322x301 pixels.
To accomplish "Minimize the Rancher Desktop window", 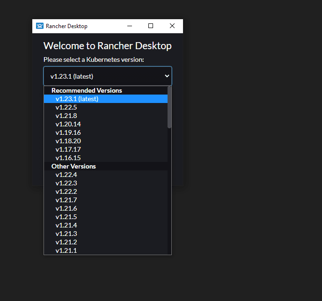I will (x=130, y=26).
